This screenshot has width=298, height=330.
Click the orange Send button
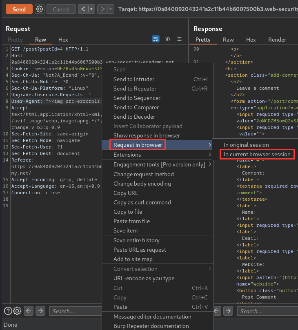(19, 9)
